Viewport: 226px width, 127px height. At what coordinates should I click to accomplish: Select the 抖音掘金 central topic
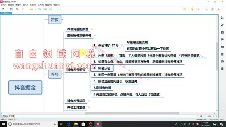click(25, 87)
